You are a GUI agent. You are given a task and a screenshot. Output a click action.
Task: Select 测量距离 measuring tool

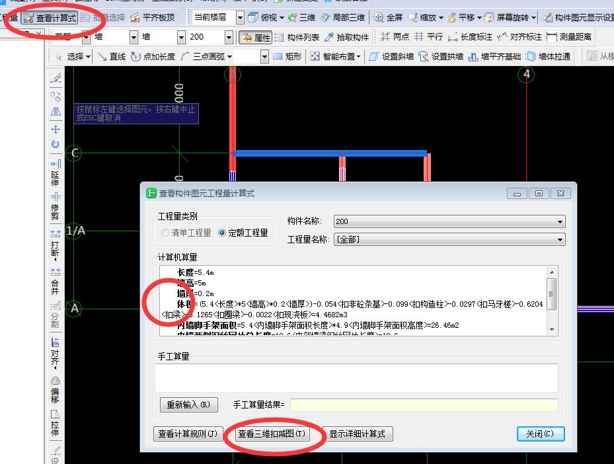pos(569,37)
